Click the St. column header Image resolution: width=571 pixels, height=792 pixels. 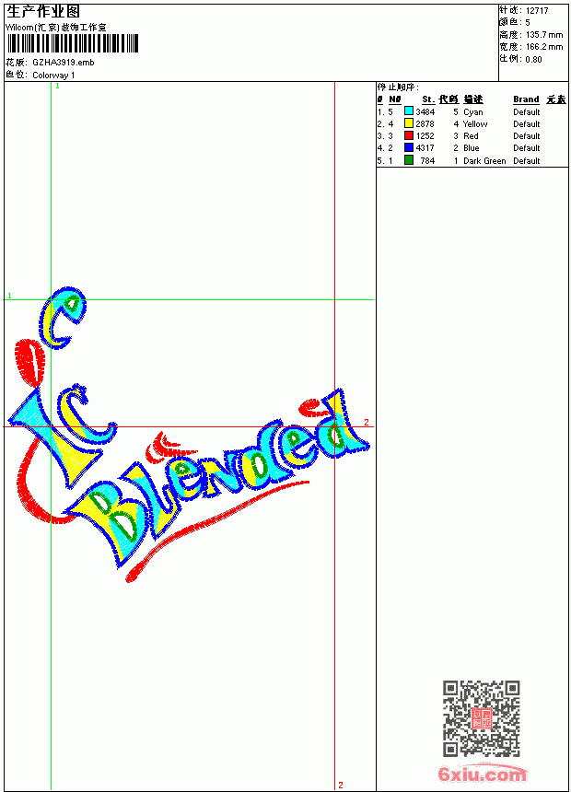[428, 99]
